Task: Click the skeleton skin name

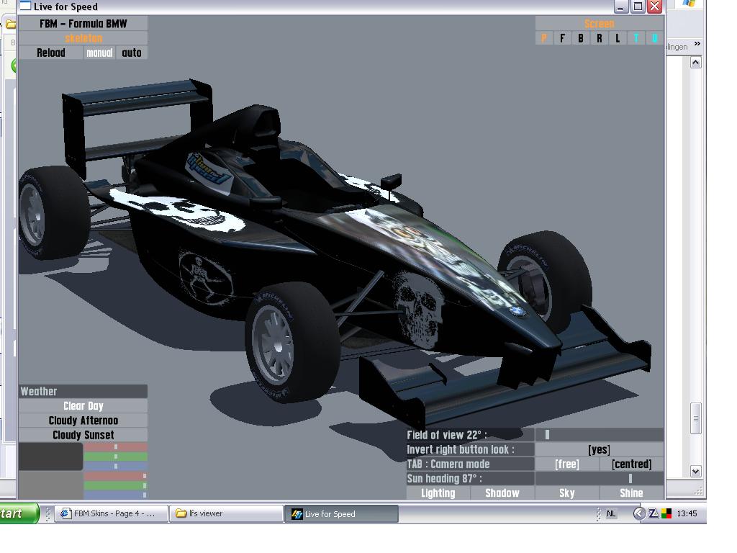Action: (83, 38)
